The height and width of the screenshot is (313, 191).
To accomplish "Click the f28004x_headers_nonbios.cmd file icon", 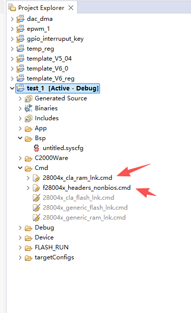I will [36, 188].
